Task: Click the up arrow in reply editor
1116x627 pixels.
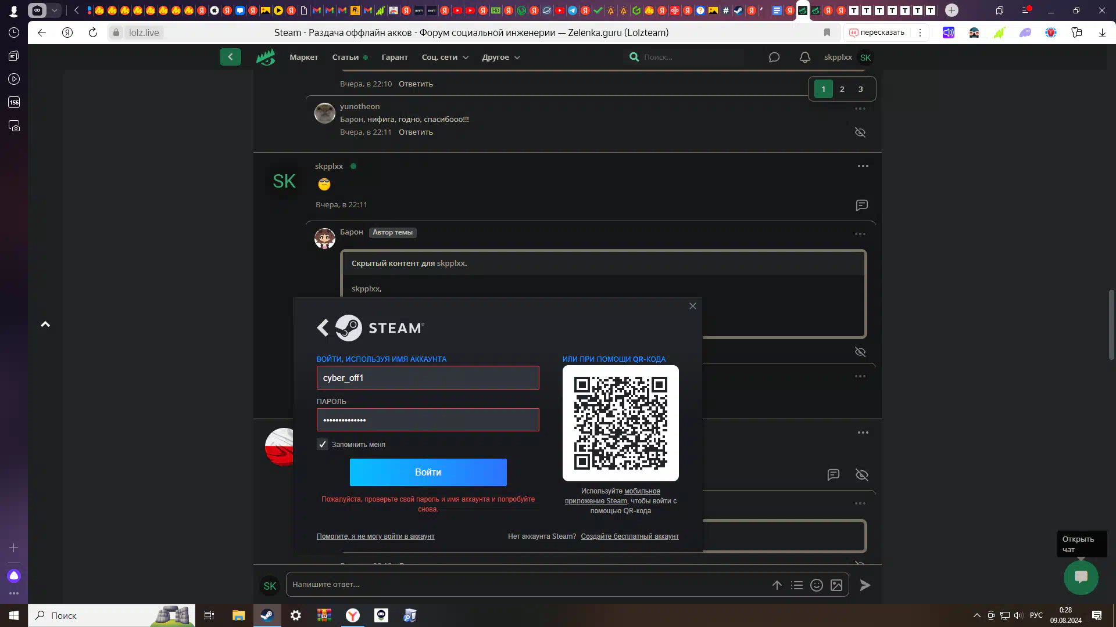Action: [x=777, y=585]
